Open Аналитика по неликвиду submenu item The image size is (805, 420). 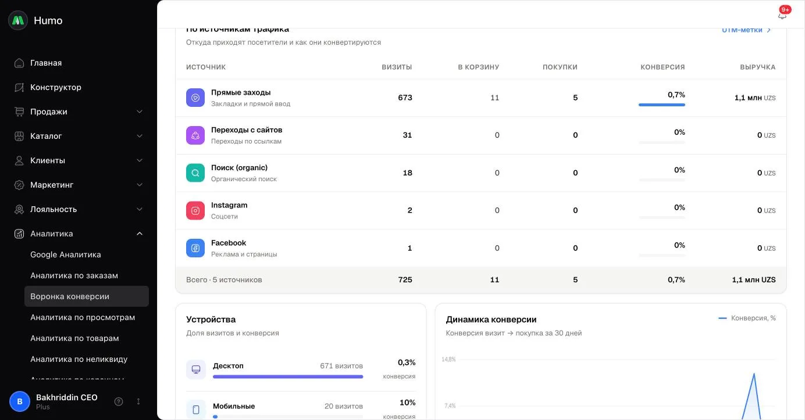(x=87, y=359)
